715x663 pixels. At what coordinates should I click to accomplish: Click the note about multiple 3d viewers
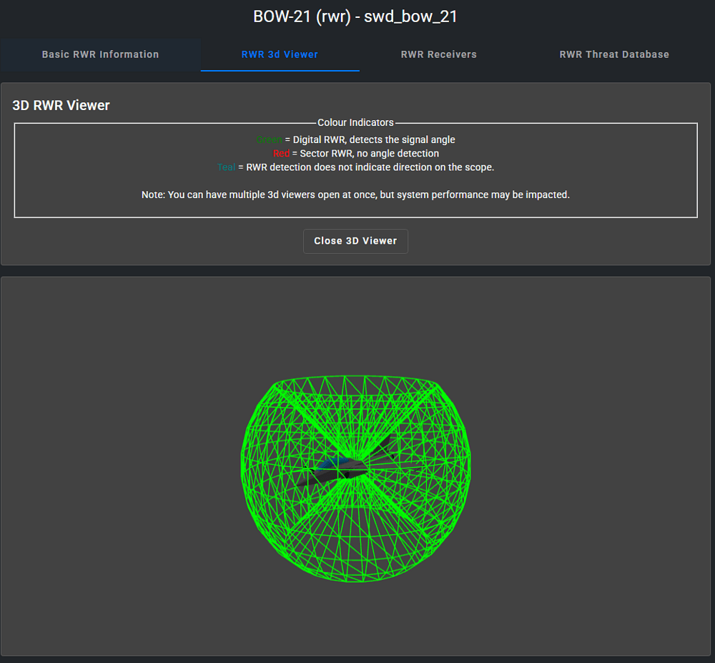(x=355, y=195)
